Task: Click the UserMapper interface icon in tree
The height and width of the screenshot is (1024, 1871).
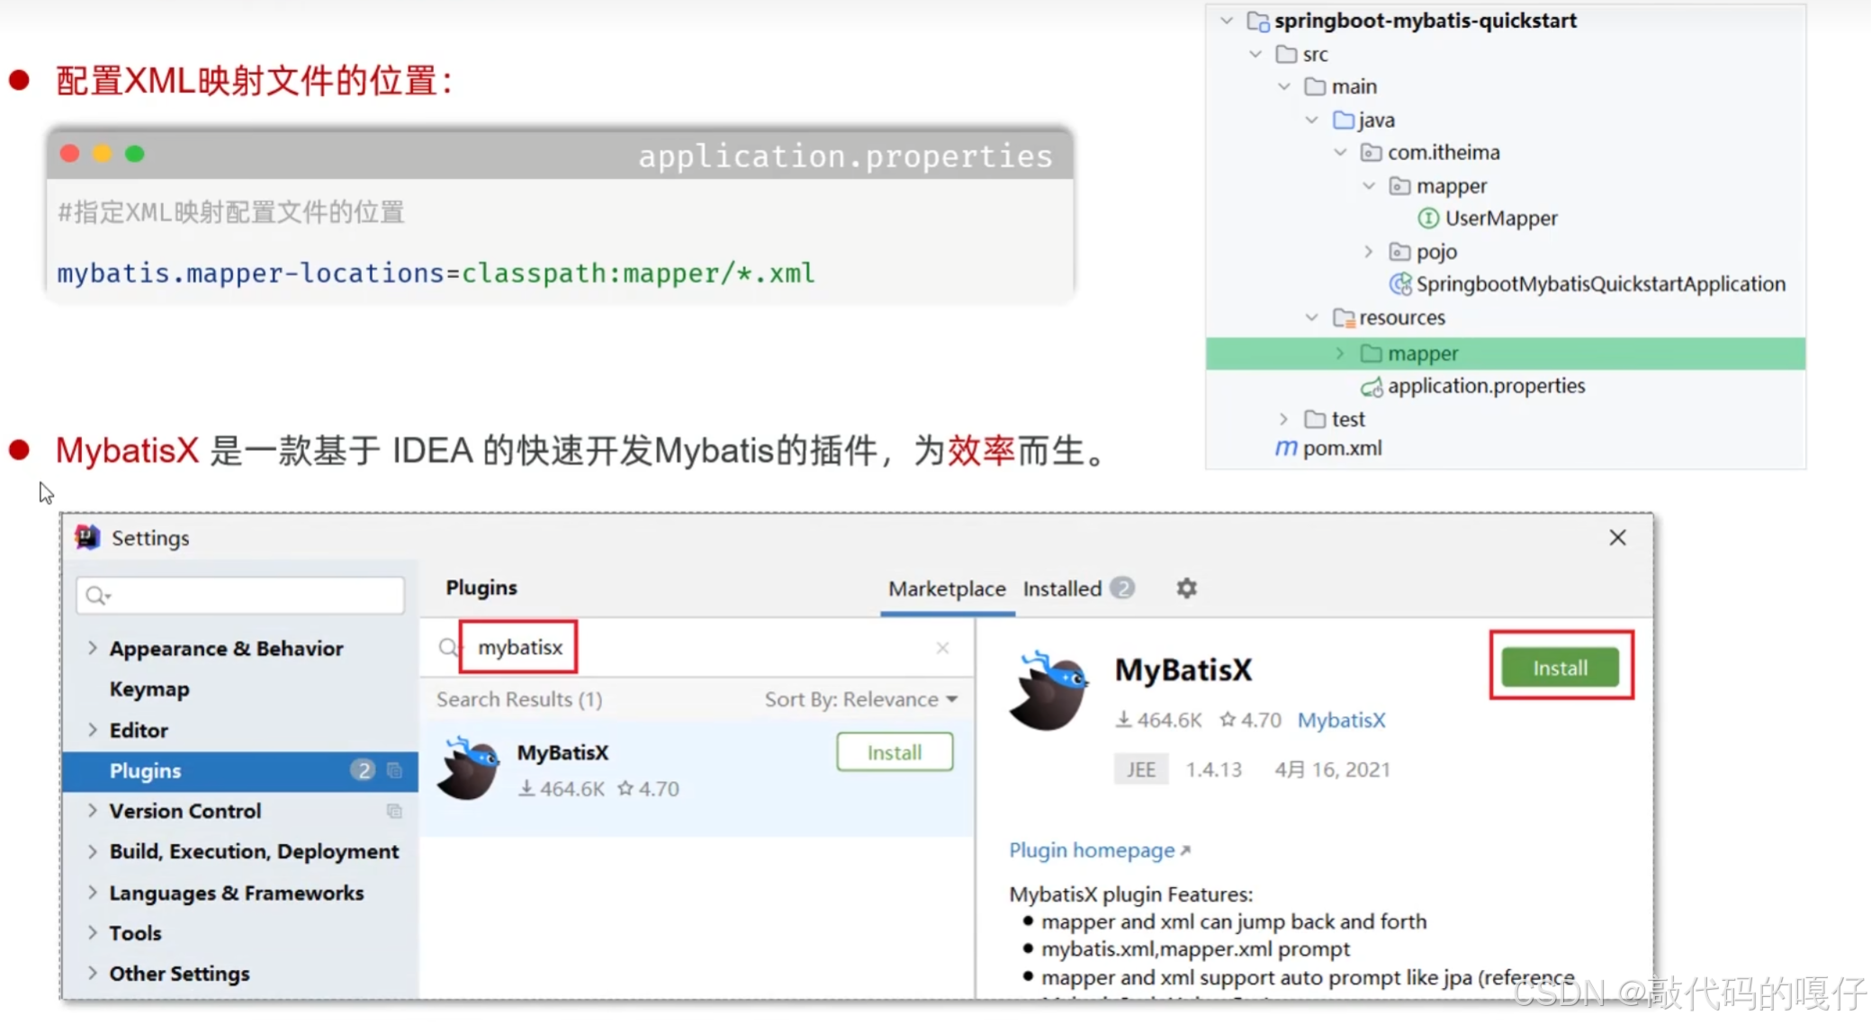Action: point(1427,219)
